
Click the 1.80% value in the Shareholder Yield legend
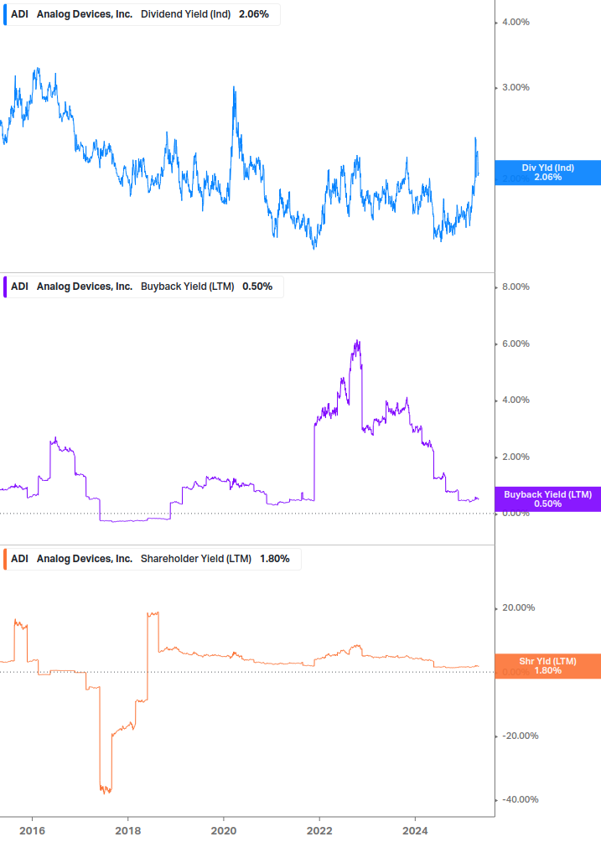[275, 559]
